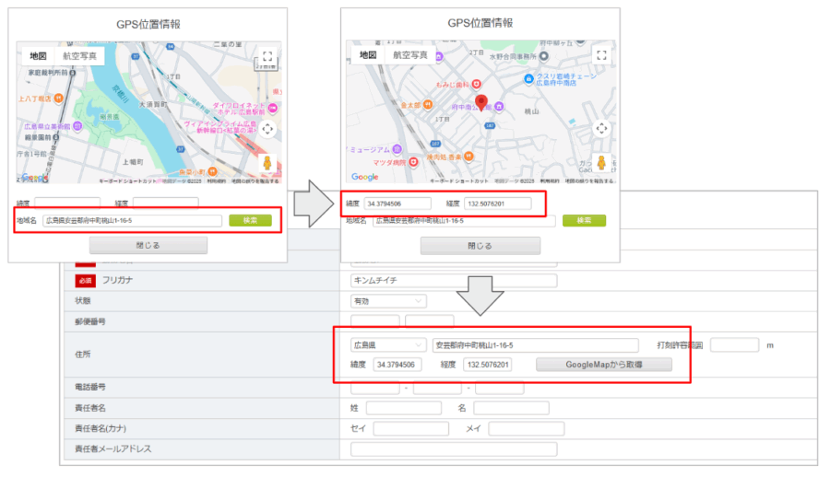Click クスリ岩崎チェーン marker on right map
This screenshot has width=830, height=477.
tap(528, 79)
